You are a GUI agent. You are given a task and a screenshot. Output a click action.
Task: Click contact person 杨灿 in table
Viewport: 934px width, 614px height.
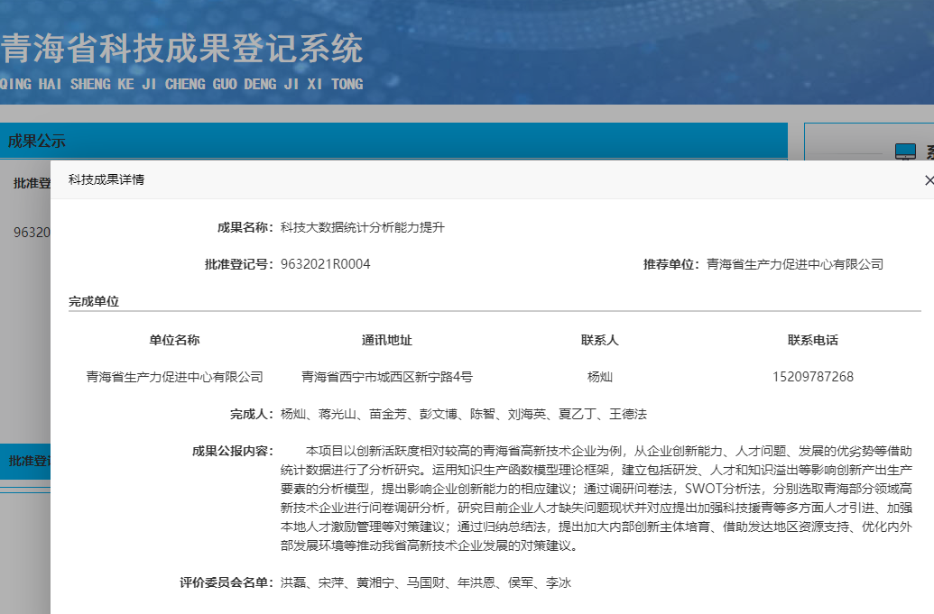click(x=599, y=377)
